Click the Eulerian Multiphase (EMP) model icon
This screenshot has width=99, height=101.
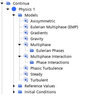(x=26, y=27)
